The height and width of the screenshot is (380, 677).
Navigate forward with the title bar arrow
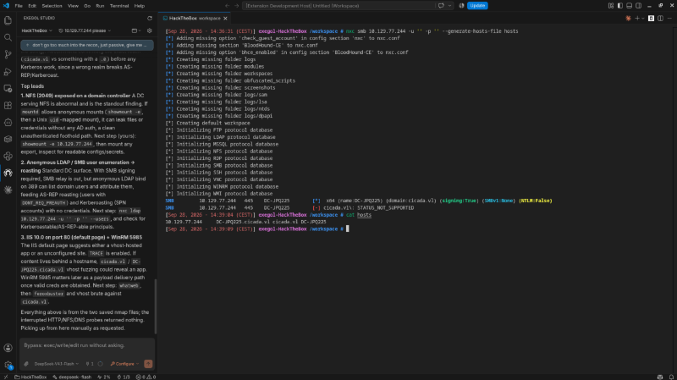237,6
